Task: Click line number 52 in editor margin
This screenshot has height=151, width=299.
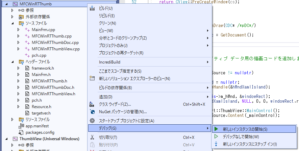Action: click(x=134, y=2)
